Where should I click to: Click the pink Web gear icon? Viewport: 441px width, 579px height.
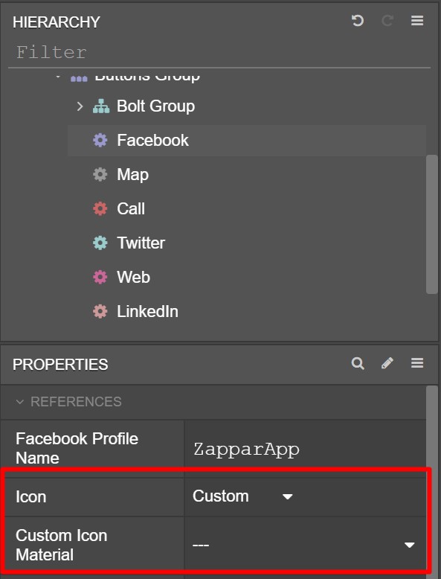(x=100, y=277)
